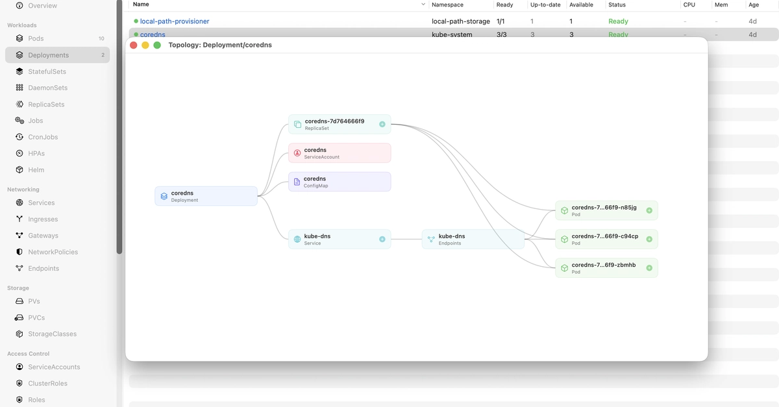Open the Name column sort dropdown
The width and height of the screenshot is (779, 407).
[x=423, y=5]
